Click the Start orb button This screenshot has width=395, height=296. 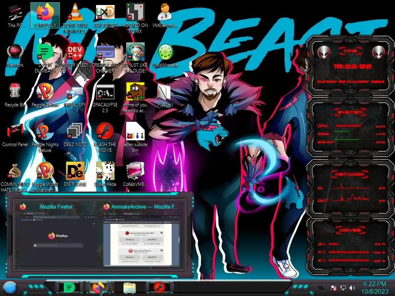coord(10,288)
